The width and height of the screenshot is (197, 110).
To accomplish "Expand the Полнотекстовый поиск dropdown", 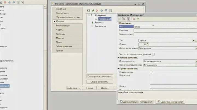I will tap(196, 65).
